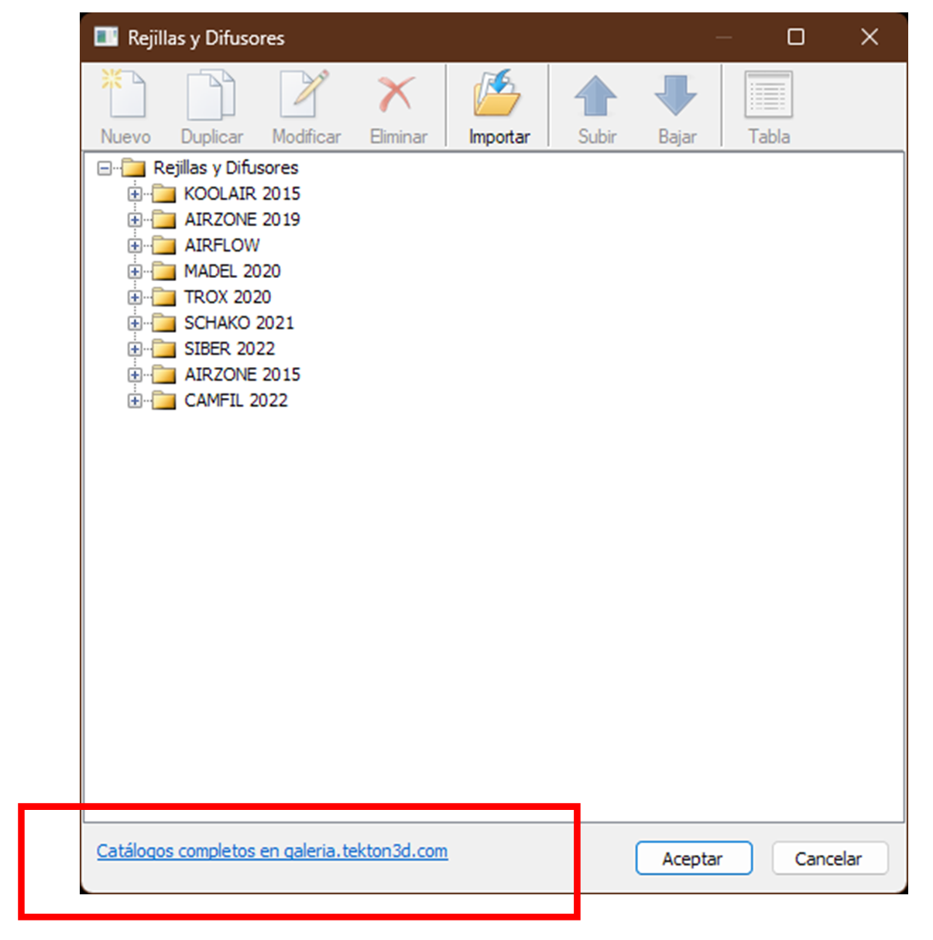
Task: Open the Importar folder tool
Action: pos(497,94)
